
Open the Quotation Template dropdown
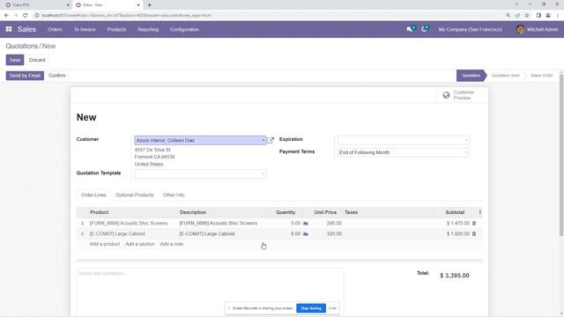coord(200,174)
